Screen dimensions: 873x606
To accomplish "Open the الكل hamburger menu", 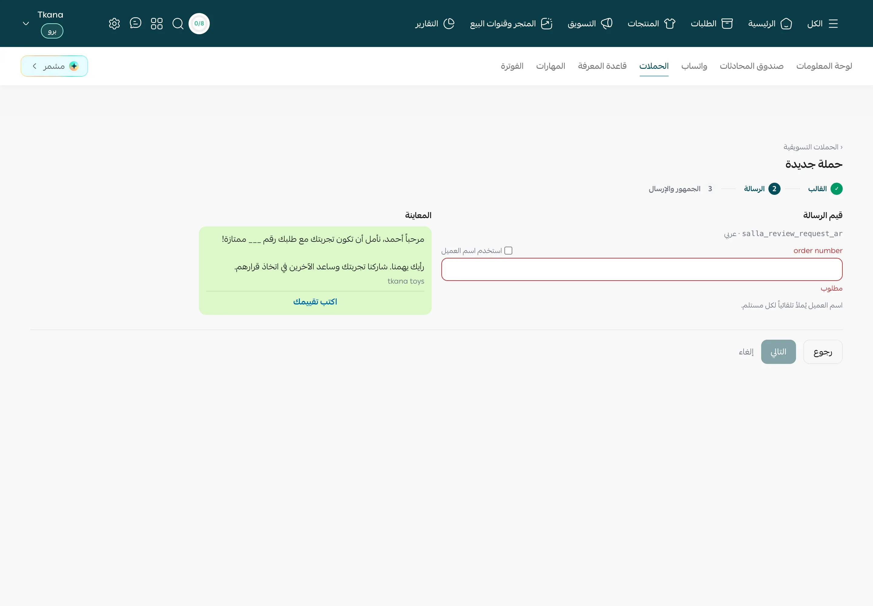I will tap(822, 24).
